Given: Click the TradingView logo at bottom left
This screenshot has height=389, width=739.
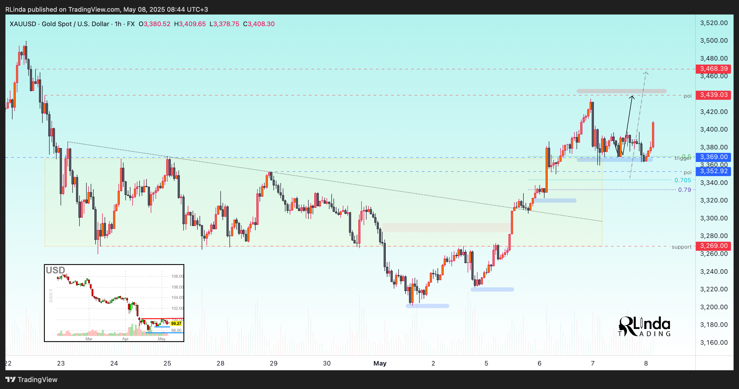Looking at the screenshot, I should click(31, 380).
